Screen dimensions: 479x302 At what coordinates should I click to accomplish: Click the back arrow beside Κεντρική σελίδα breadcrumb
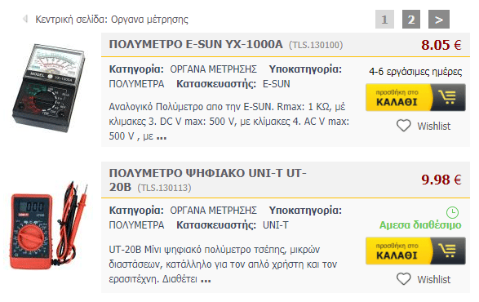pyautogui.click(x=25, y=19)
